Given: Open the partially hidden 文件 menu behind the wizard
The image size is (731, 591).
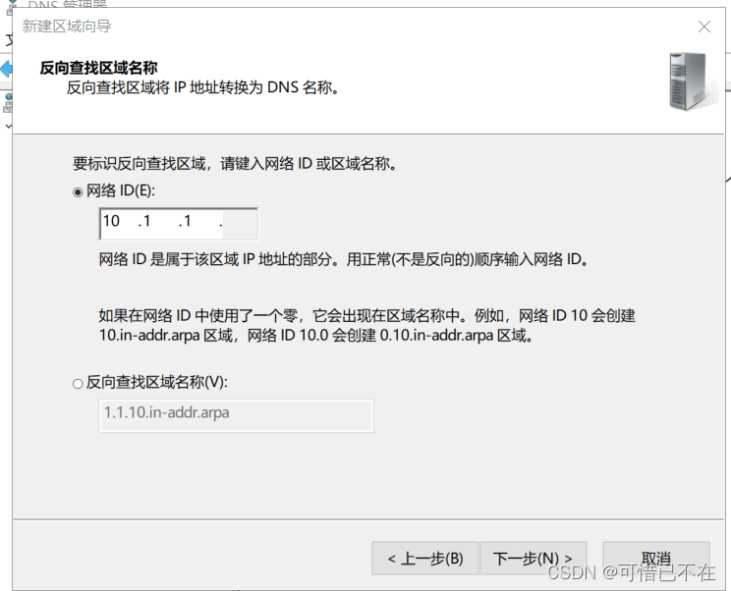Looking at the screenshot, I should [9, 40].
